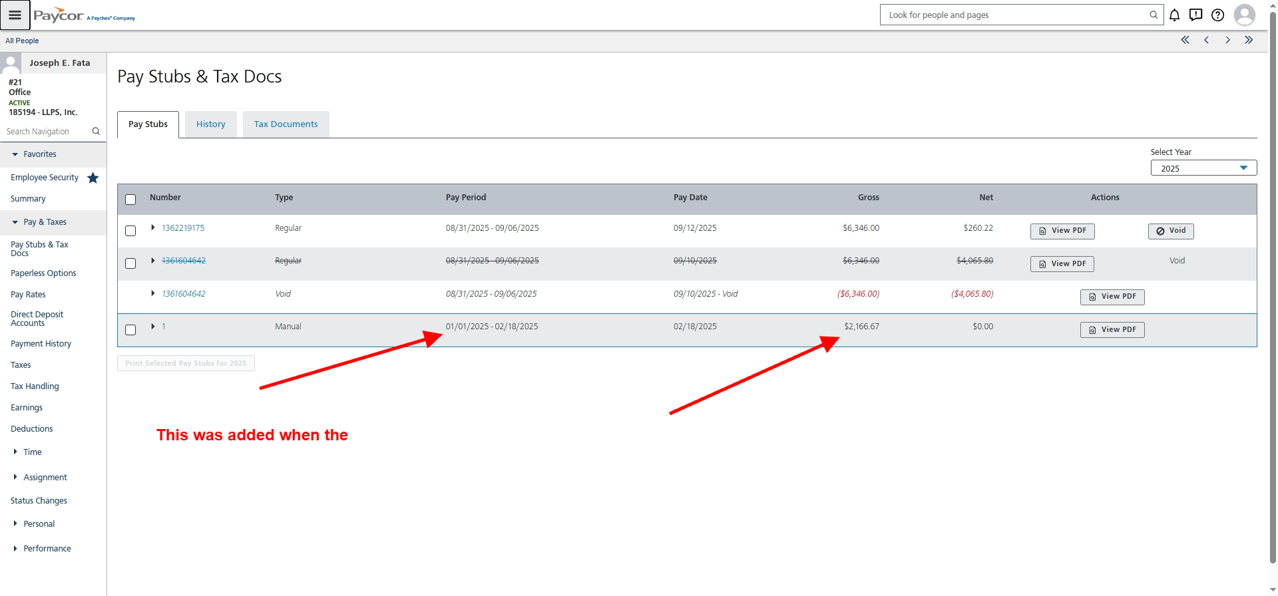Viewport: 1278px width, 596px height.
Task: Open the help question mark icon
Action: pos(1217,15)
